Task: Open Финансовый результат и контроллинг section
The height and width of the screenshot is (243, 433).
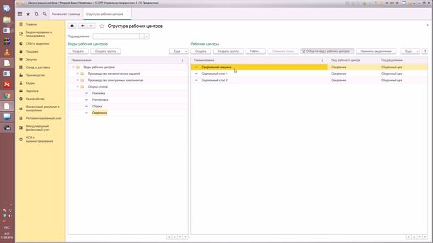Action: pyautogui.click(x=42, y=109)
